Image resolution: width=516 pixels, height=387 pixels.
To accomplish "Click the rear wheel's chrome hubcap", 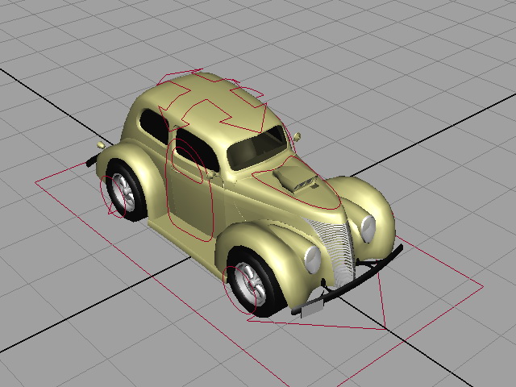I will [x=123, y=192].
